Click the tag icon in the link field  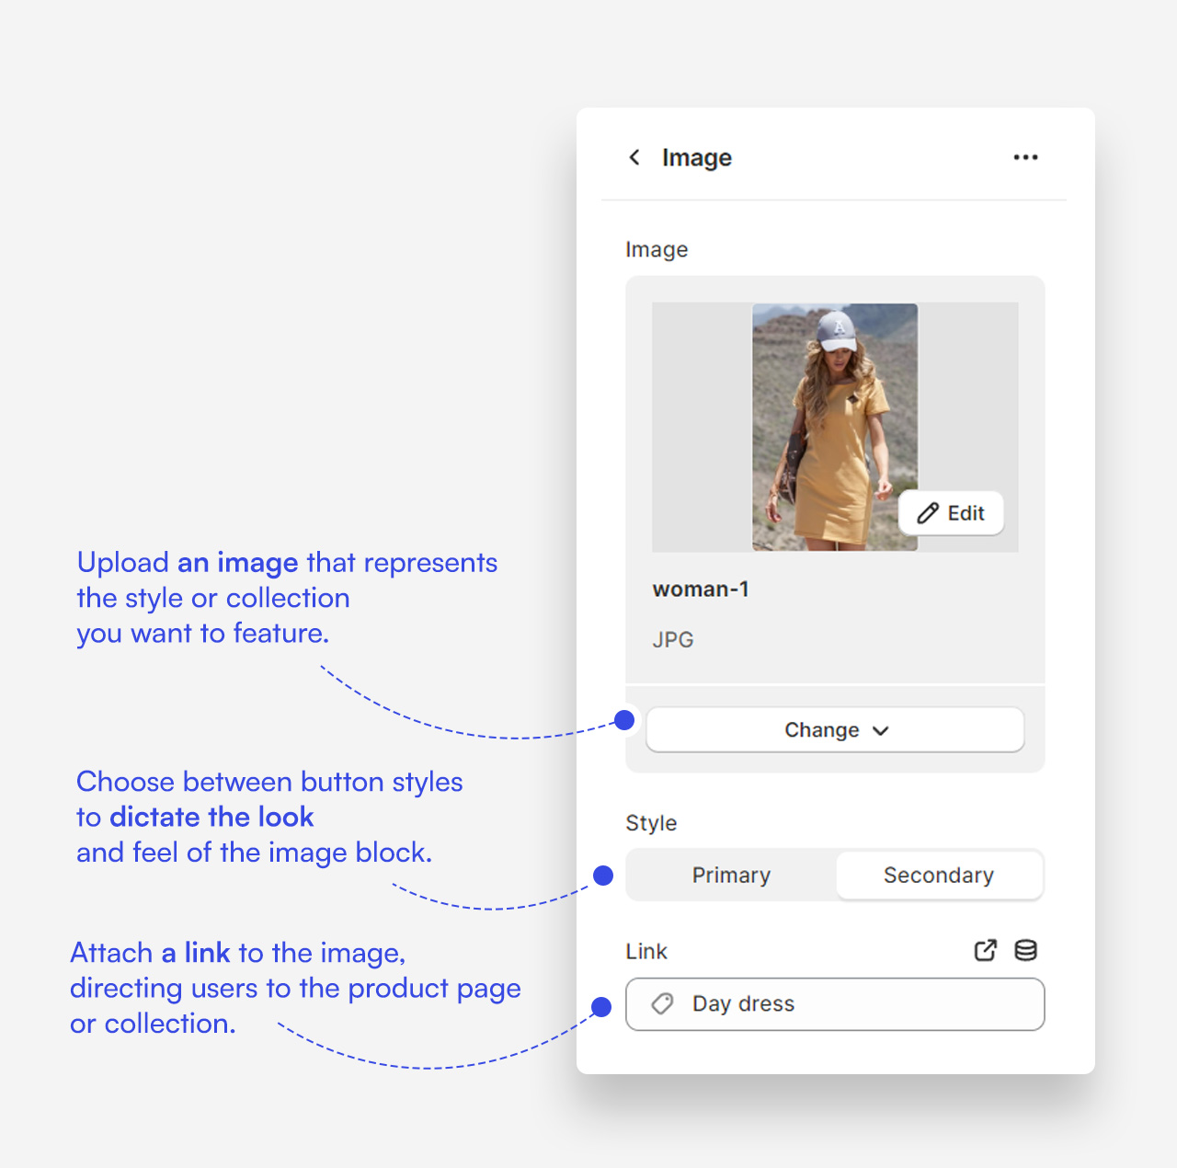(x=662, y=1003)
